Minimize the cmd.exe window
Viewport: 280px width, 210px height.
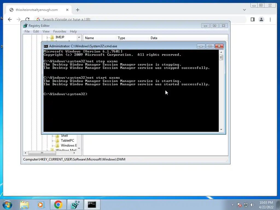201,46
